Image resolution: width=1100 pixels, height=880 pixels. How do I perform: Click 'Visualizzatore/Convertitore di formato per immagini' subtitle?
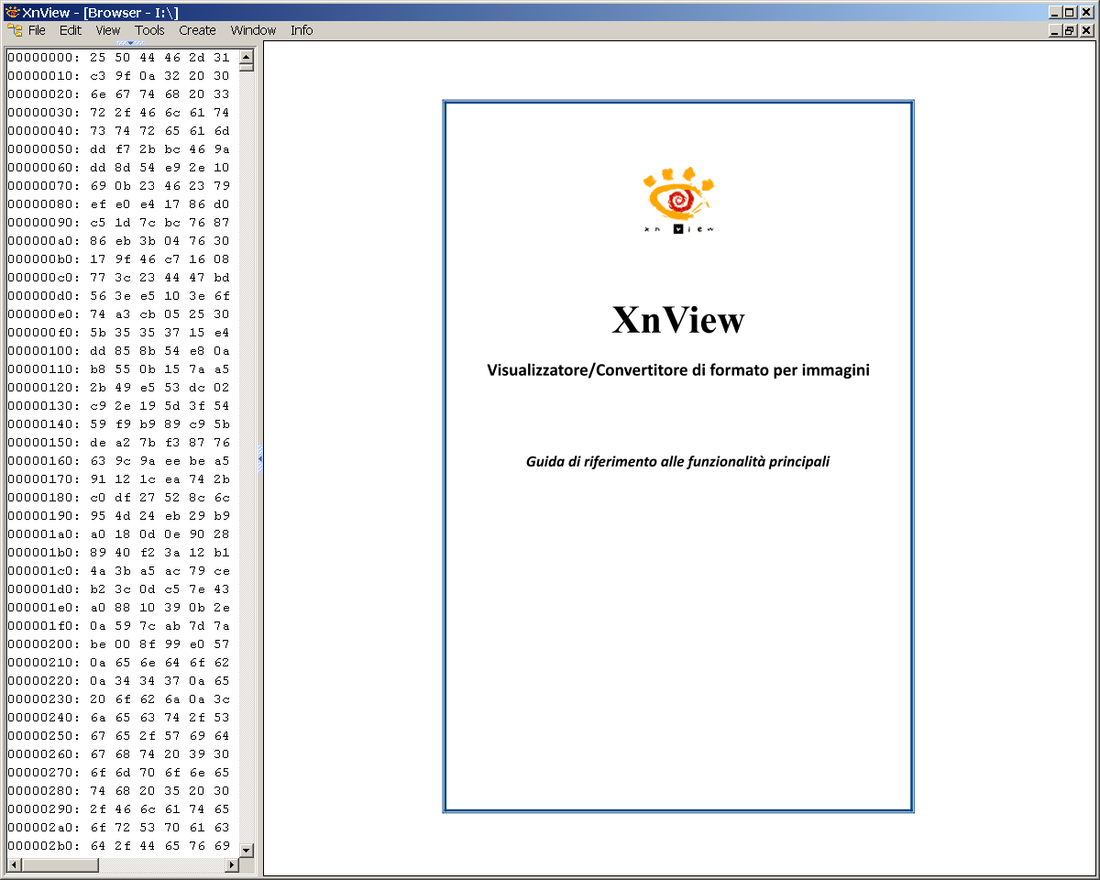coord(678,370)
